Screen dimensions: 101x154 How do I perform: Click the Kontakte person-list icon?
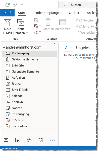8,102
